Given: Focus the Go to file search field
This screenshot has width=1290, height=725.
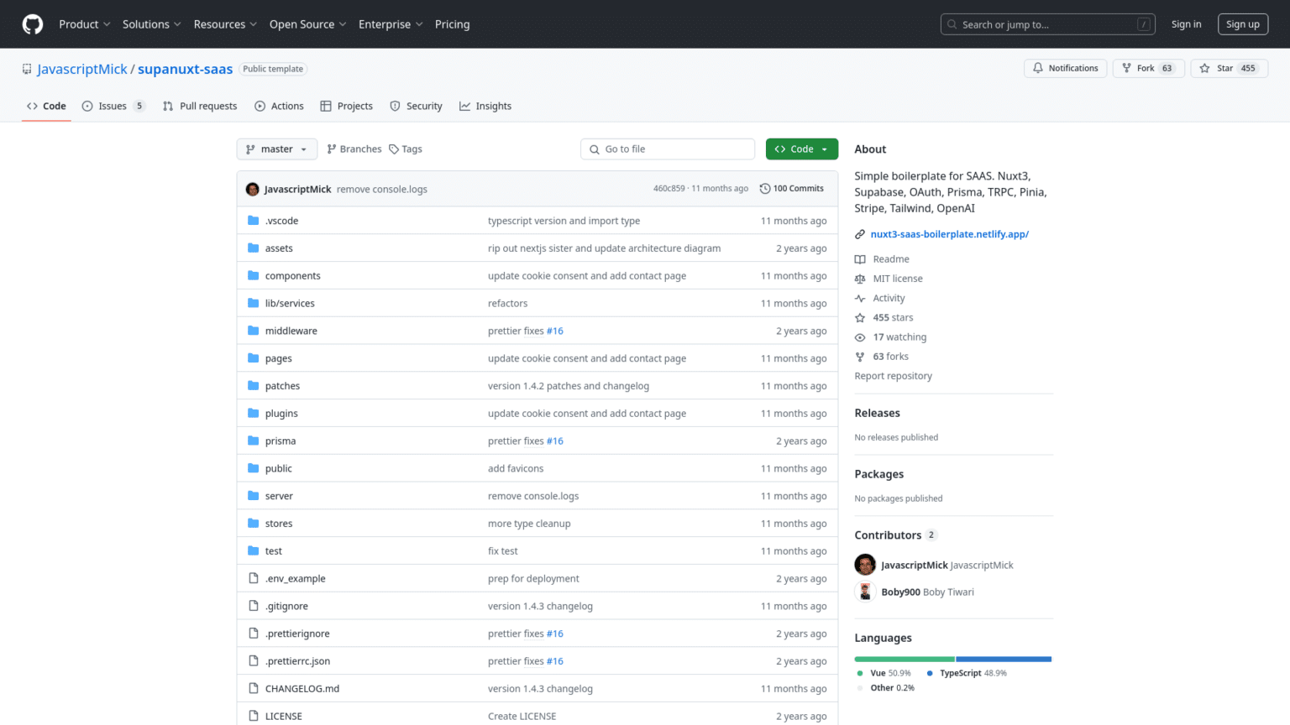Looking at the screenshot, I should tap(668, 149).
